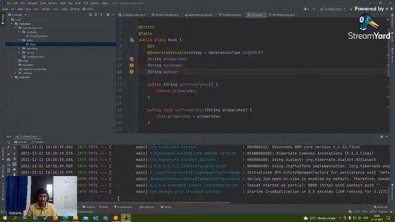Screen dimensions: 395x222
Task: Open Terminal tool window
Action: [89, 207]
